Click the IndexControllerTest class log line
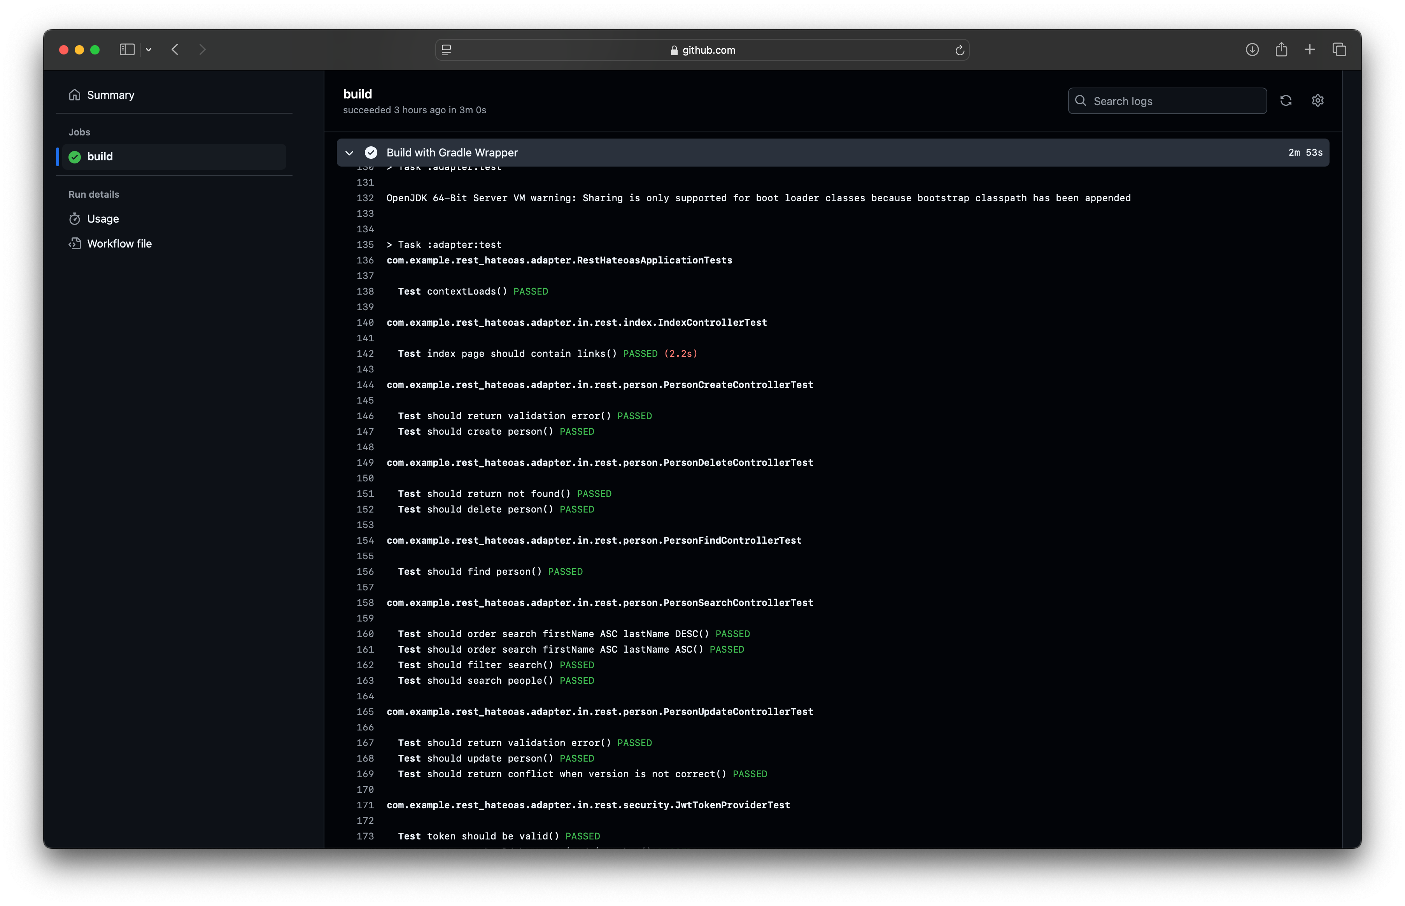The image size is (1405, 906). point(577,322)
